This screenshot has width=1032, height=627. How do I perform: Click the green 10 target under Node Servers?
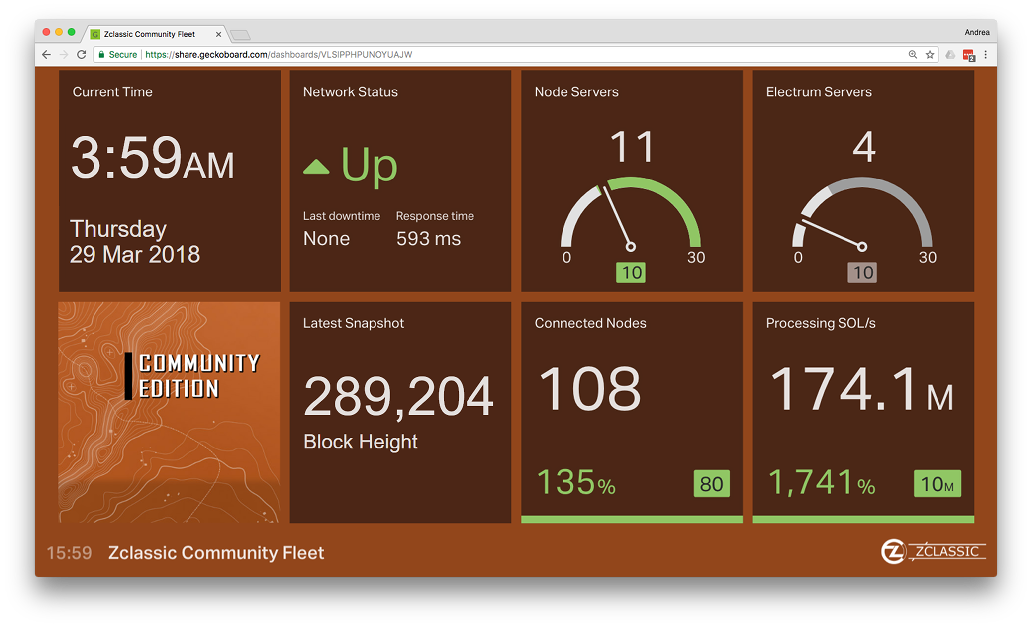pyautogui.click(x=631, y=272)
